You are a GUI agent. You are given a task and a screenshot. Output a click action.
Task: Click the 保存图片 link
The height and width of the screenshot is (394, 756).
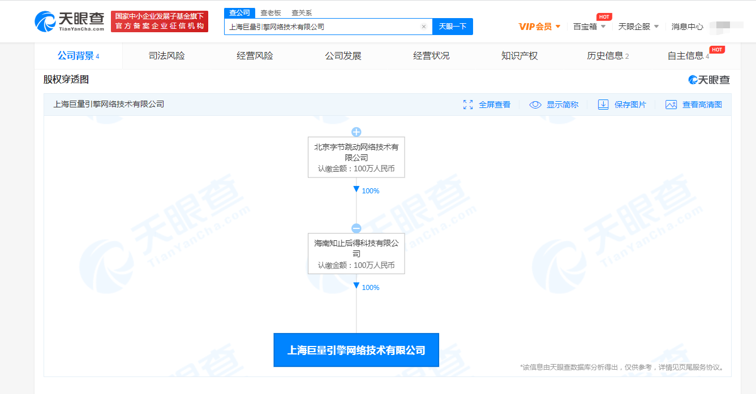(630, 105)
